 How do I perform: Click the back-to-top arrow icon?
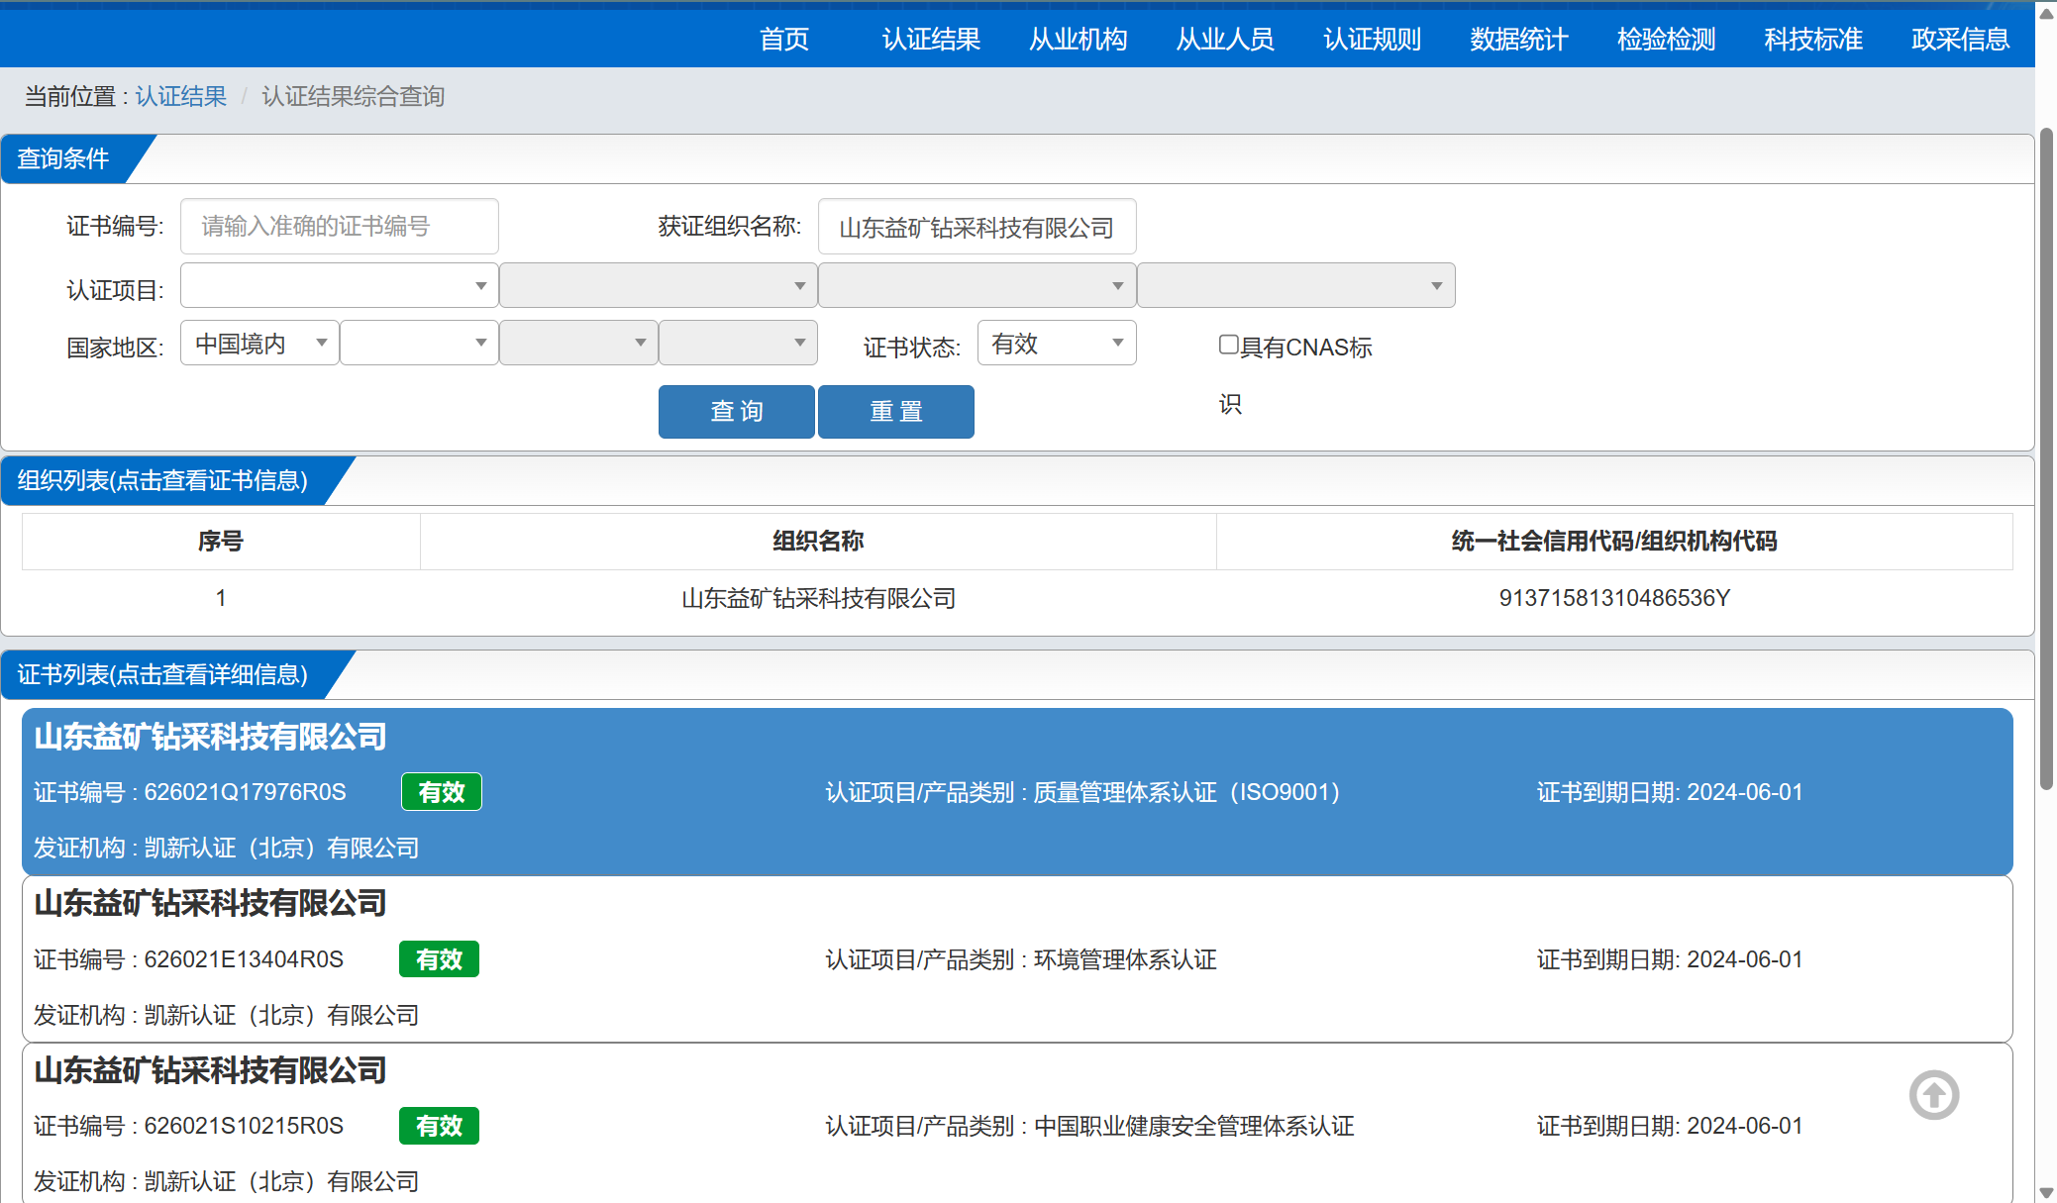click(x=1934, y=1095)
